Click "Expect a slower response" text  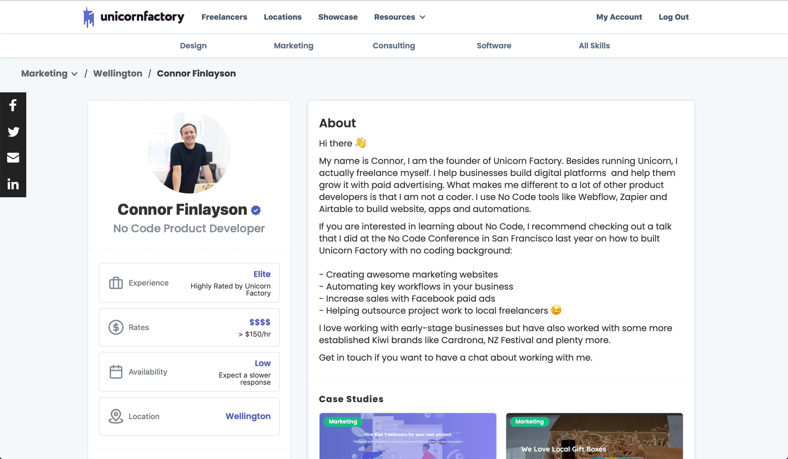click(x=245, y=378)
